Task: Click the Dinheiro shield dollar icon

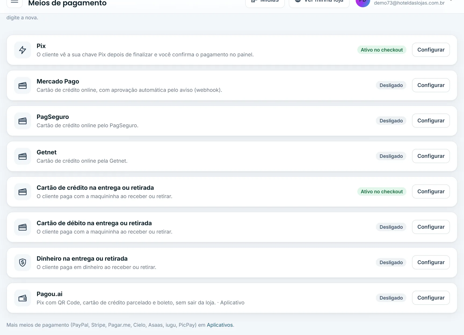Action: click(x=23, y=263)
